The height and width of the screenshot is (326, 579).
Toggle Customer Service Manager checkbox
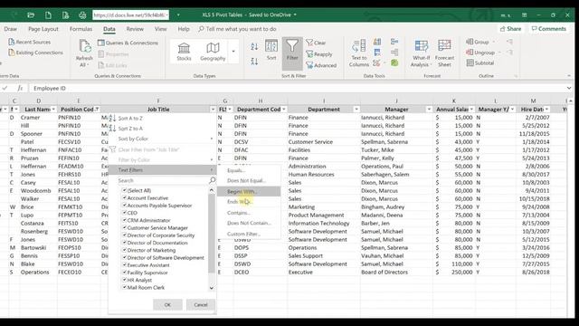point(125,227)
